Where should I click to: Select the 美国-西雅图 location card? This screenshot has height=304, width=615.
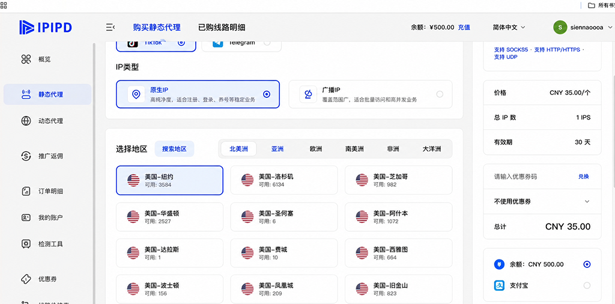(x=399, y=253)
